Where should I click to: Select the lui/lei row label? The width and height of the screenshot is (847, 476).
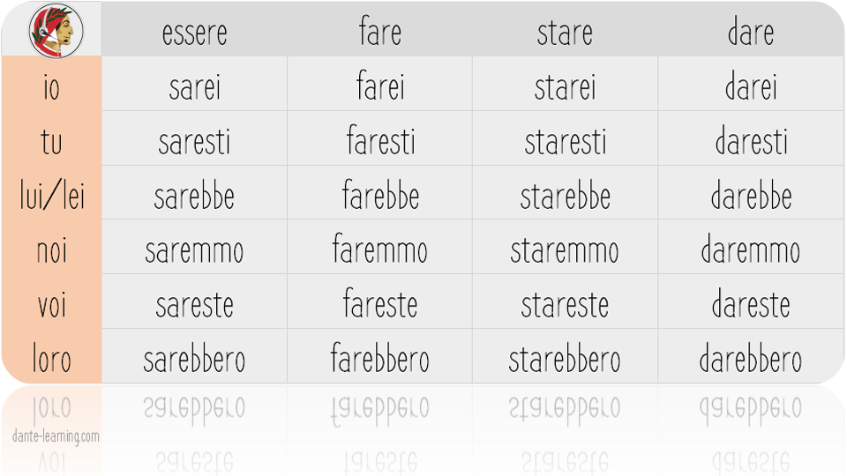(52, 196)
